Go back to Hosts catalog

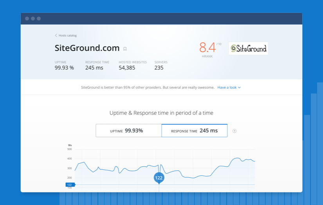tap(66, 35)
